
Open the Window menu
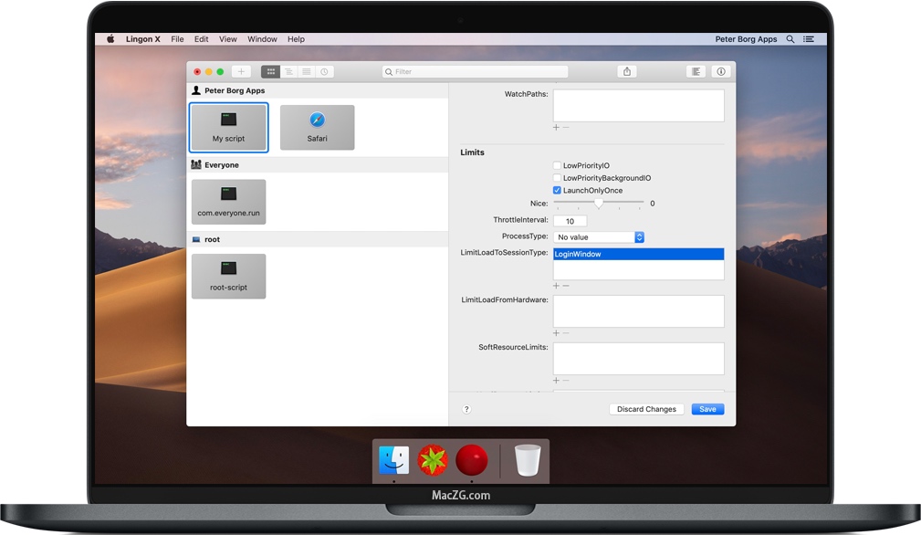click(262, 38)
